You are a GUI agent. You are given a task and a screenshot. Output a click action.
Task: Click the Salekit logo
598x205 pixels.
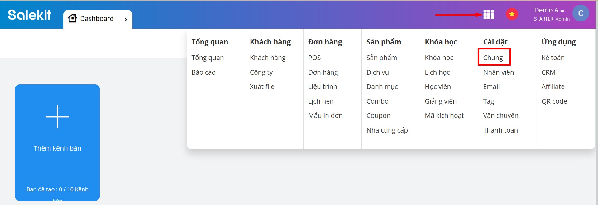pyautogui.click(x=29, y=15)
